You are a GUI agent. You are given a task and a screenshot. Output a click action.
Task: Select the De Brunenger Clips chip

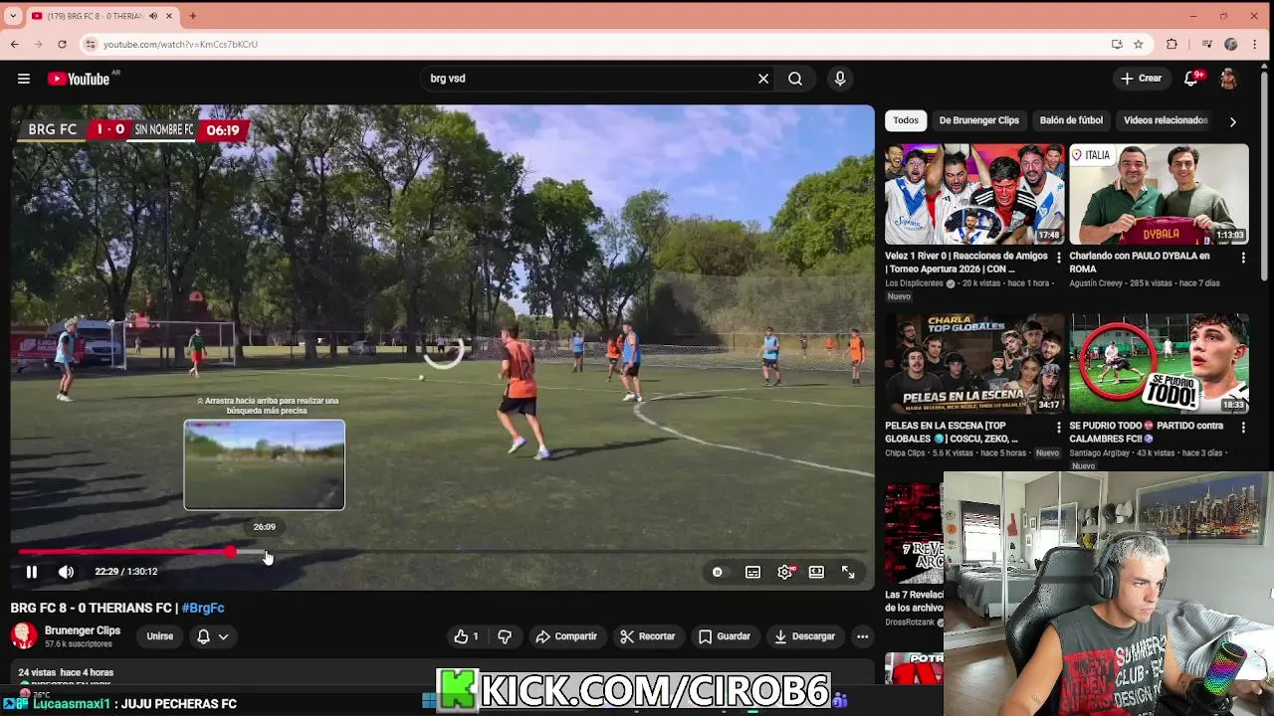(x=979, y=120)
